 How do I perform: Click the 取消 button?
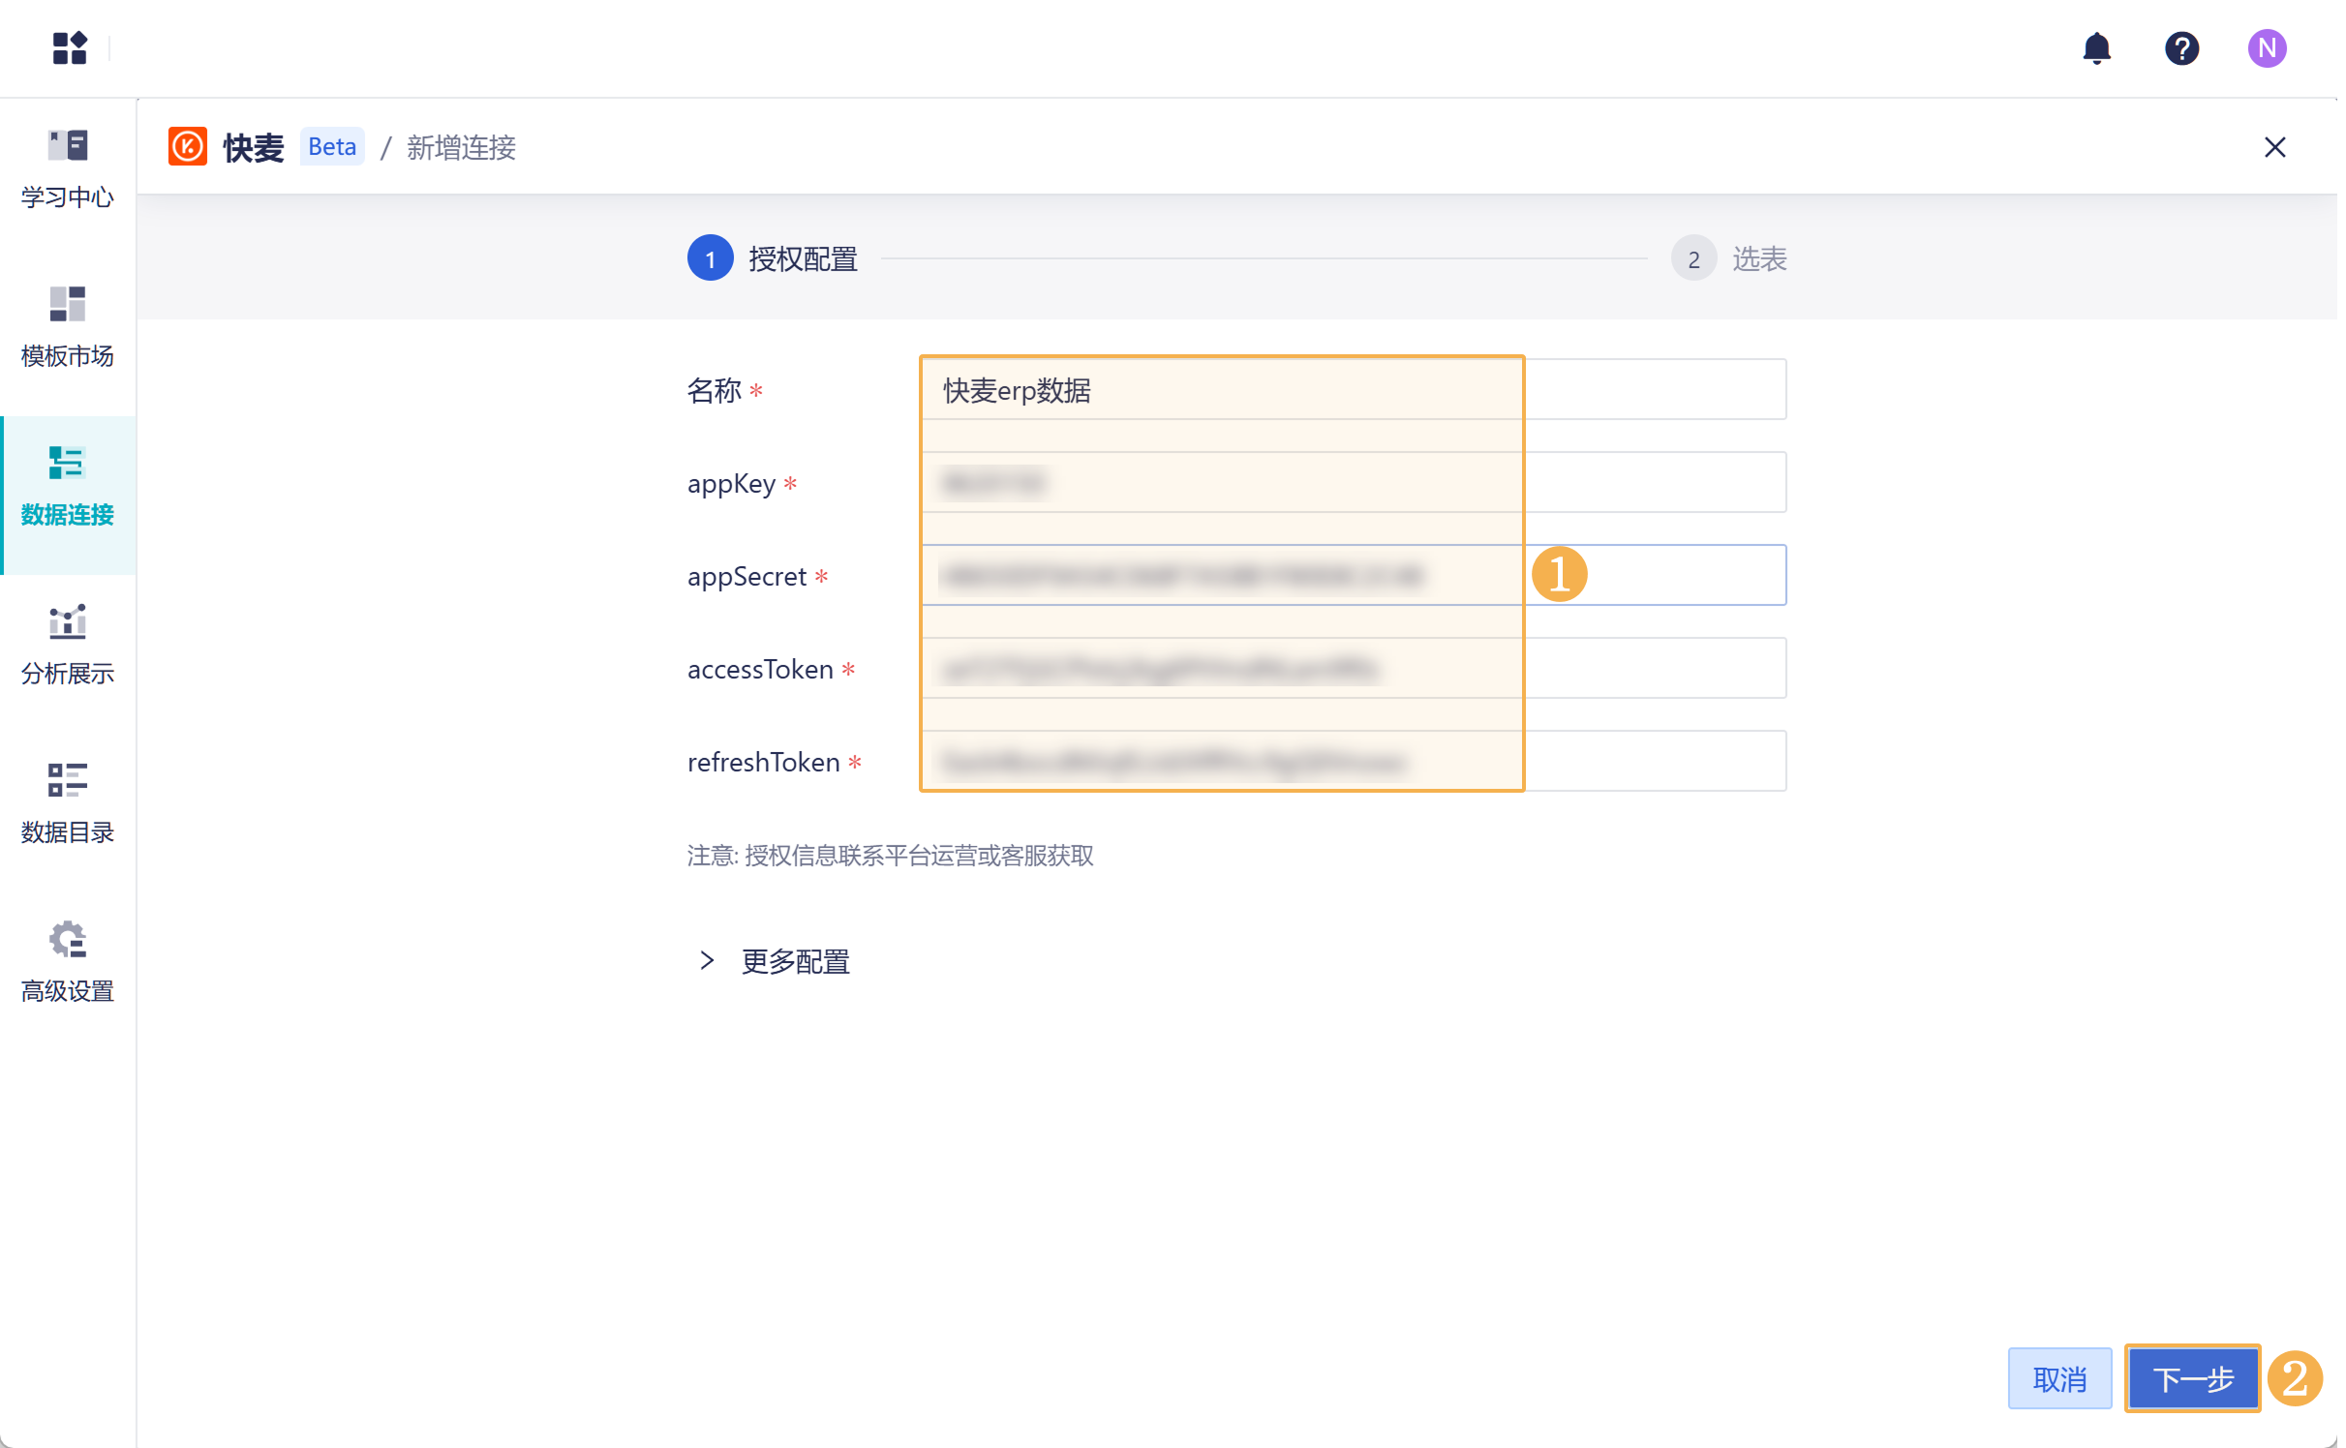[2059, 1378]
